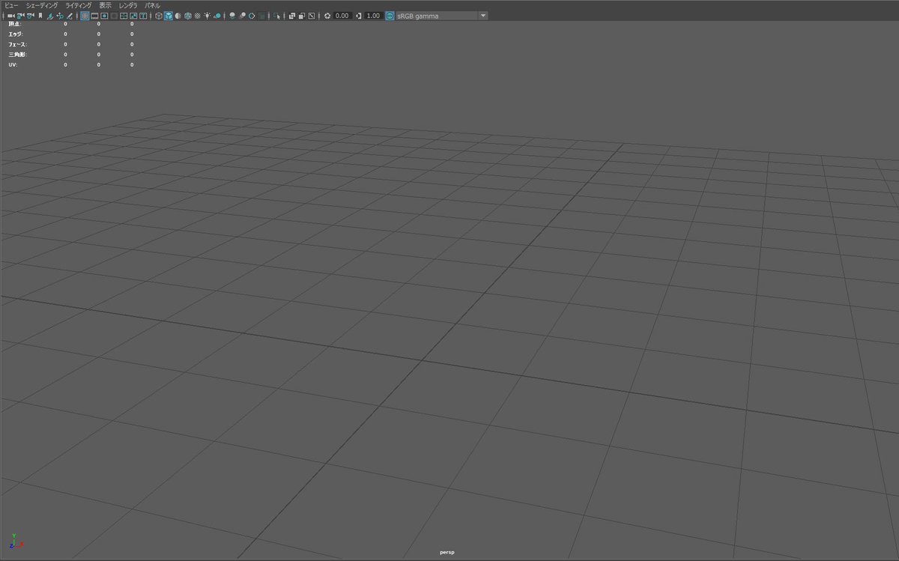The height and width of the screenshot is (561, 899).
Task: Toggle X-Ray Active Components icon
Action: [302, 16]
